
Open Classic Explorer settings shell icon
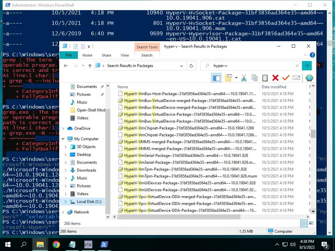pyautogui.click(x=309, y=78)
